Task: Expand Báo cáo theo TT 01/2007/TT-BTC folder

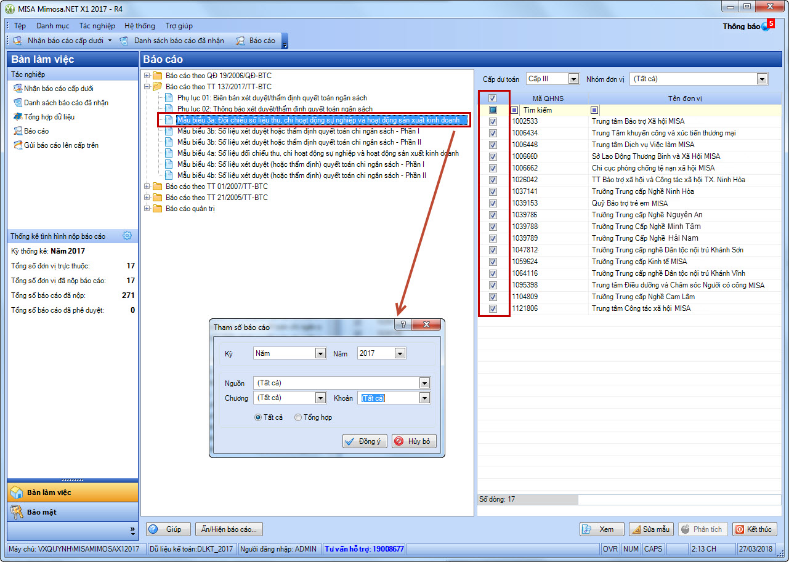Action: 147,187
